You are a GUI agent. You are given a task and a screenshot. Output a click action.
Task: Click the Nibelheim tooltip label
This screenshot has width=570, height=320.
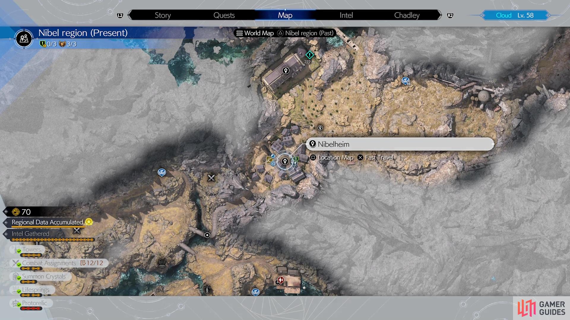pyautogui.click(x=400, y=144)
